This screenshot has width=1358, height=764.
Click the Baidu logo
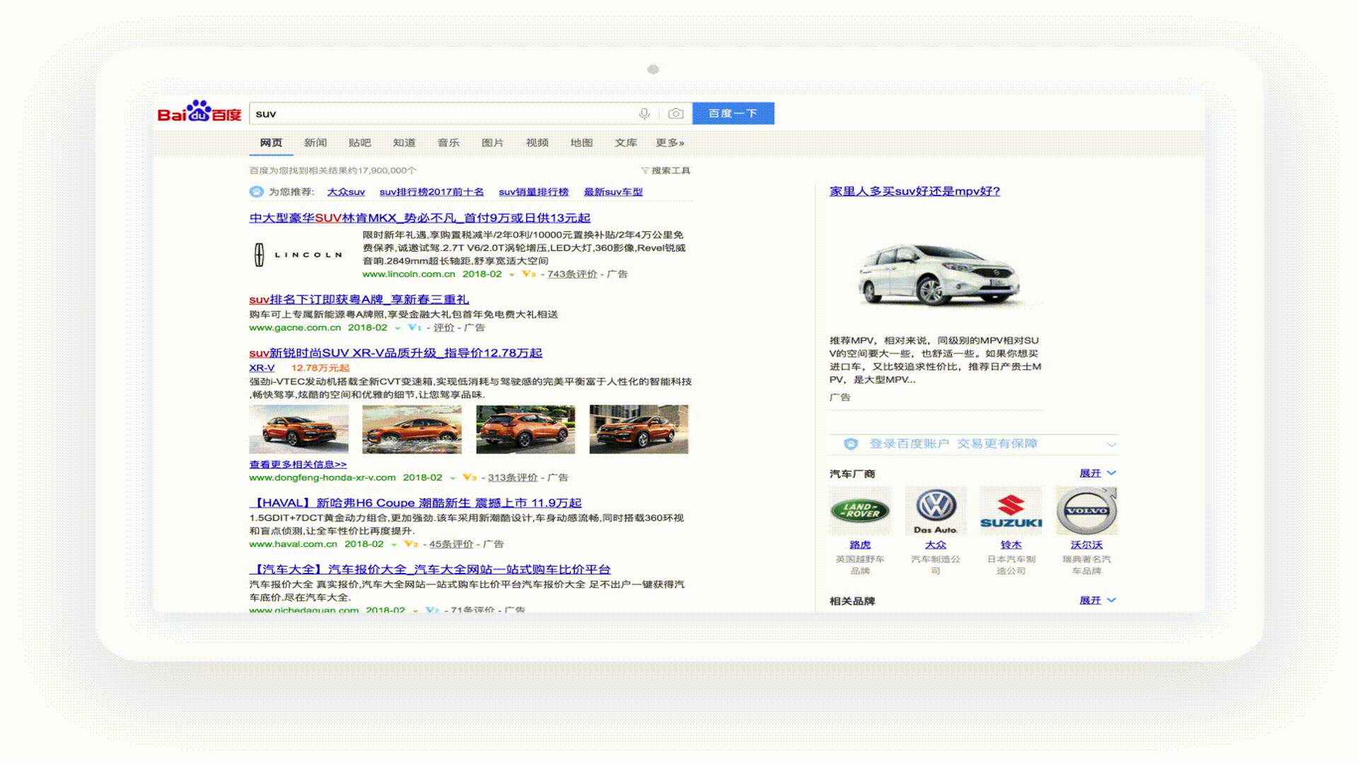pos(199,112)
